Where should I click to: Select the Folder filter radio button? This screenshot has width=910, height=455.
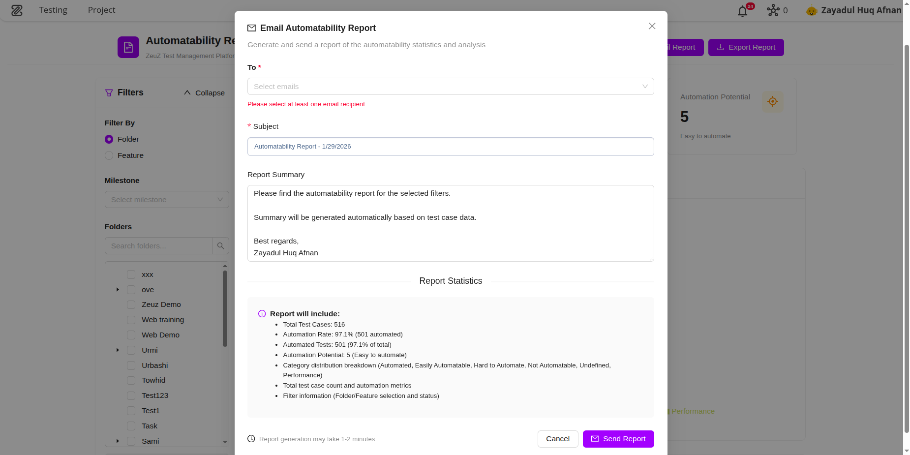(x=109, y=139)
